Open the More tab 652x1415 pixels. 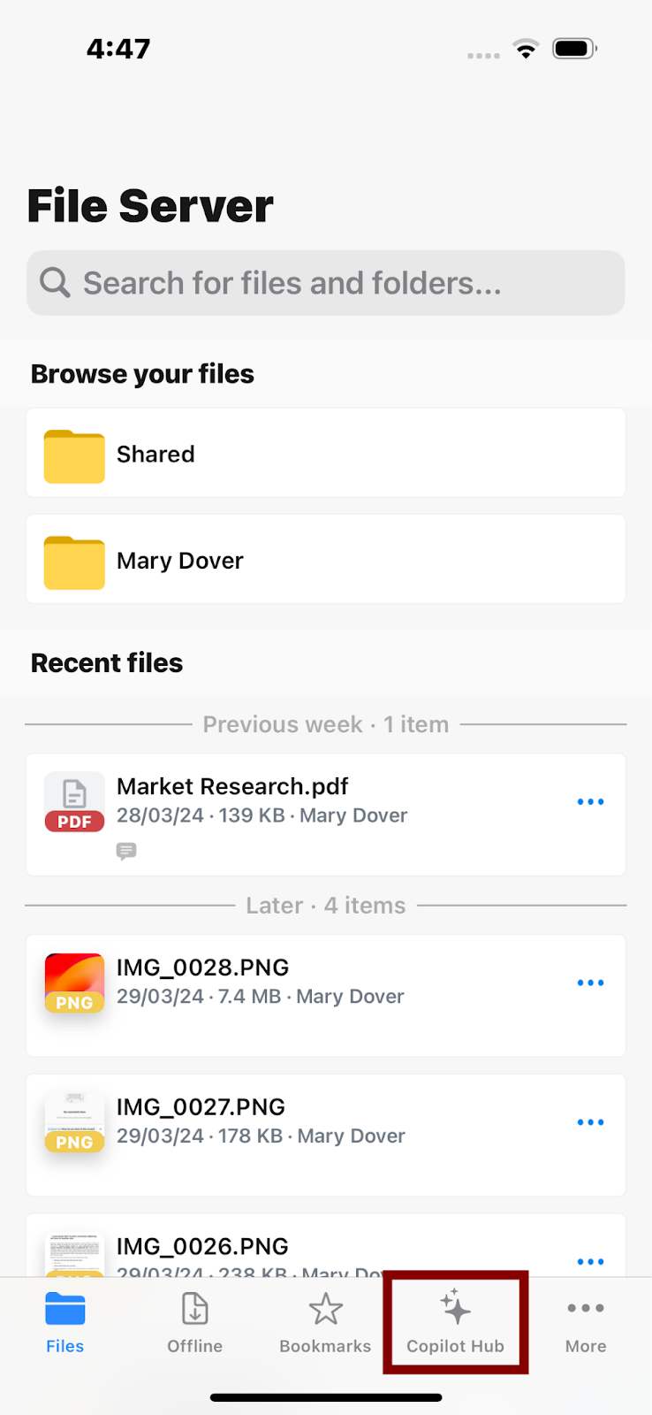(586, 1322)
